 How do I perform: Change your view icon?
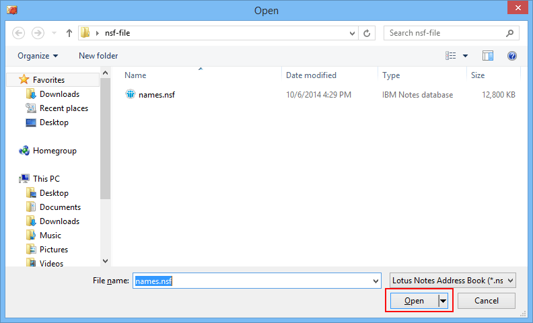(451, 56)
